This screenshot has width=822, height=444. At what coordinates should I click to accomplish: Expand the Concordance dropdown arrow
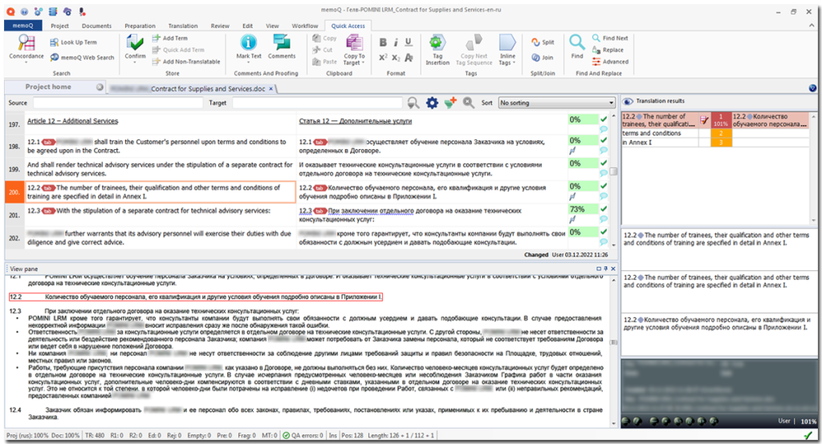tap(26, 63)
